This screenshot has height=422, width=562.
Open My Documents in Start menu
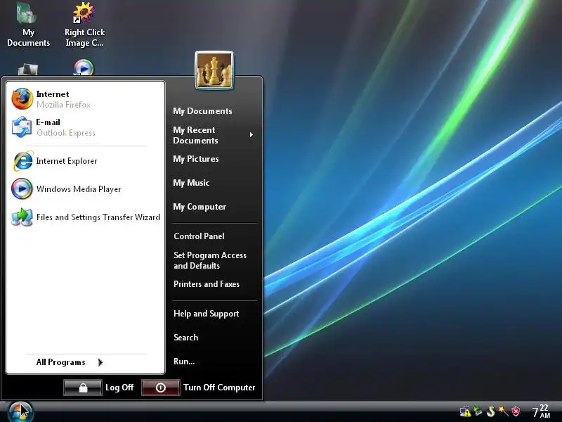click(202, 111)
